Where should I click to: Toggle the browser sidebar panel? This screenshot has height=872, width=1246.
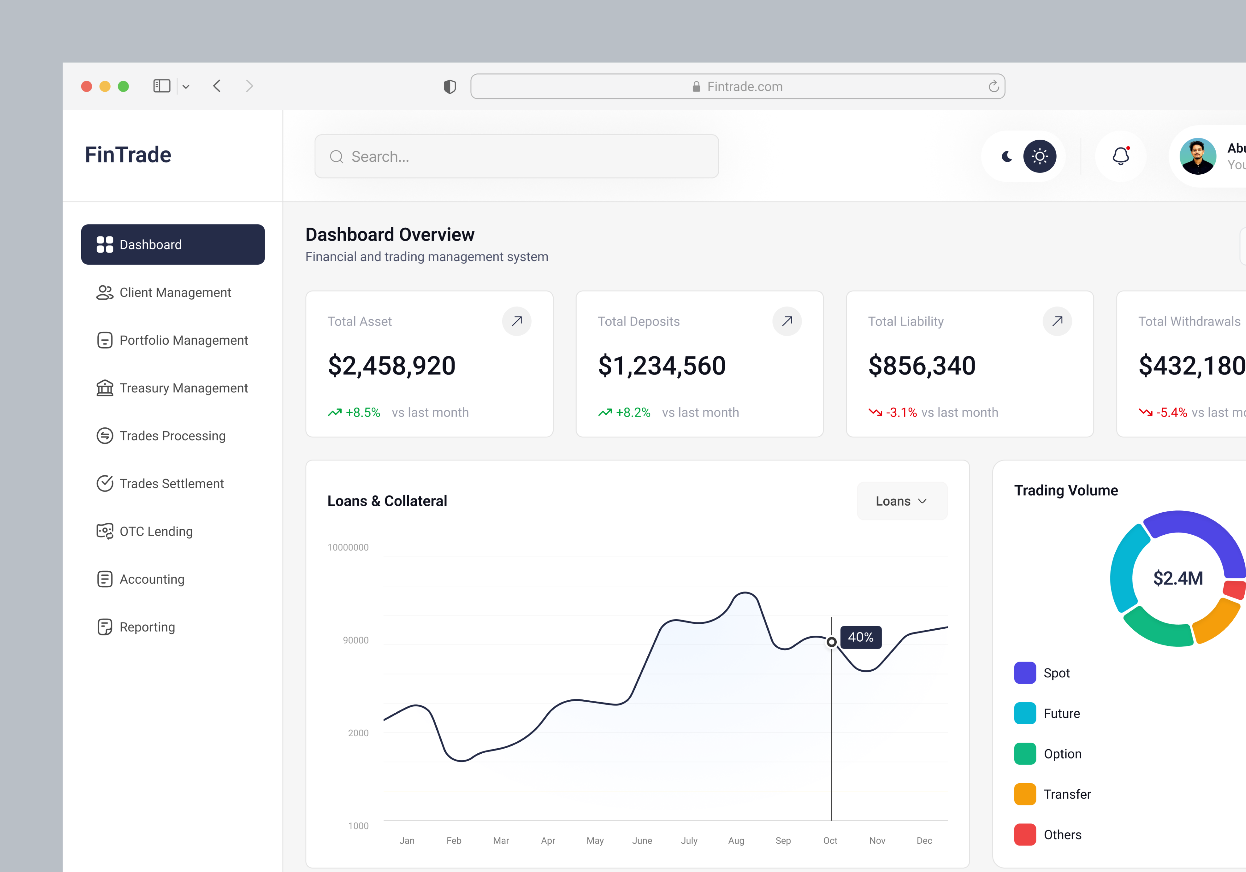[x=162, y=86]
